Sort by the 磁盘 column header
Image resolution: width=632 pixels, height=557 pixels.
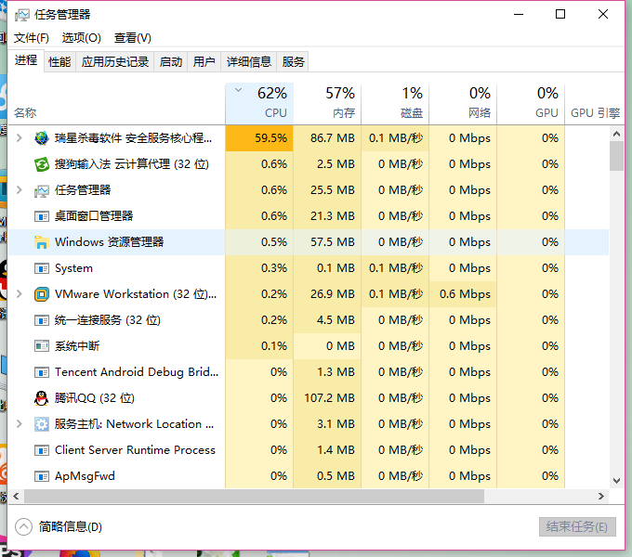pos(395,103)
